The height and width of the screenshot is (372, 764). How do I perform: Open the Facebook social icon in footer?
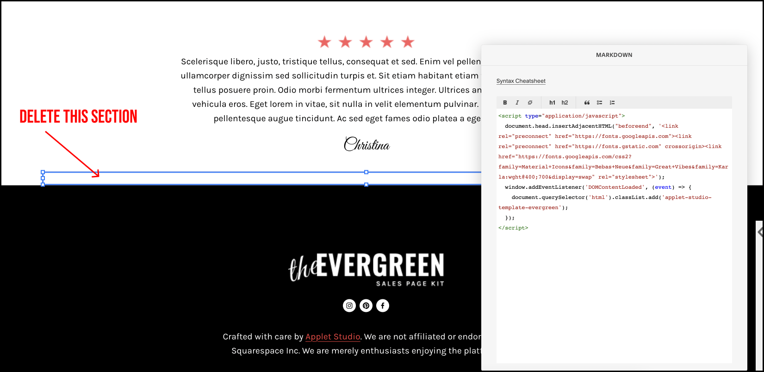(383, 305)
